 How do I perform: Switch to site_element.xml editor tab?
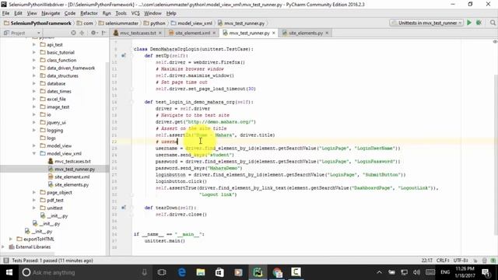(x=192, y=33)
